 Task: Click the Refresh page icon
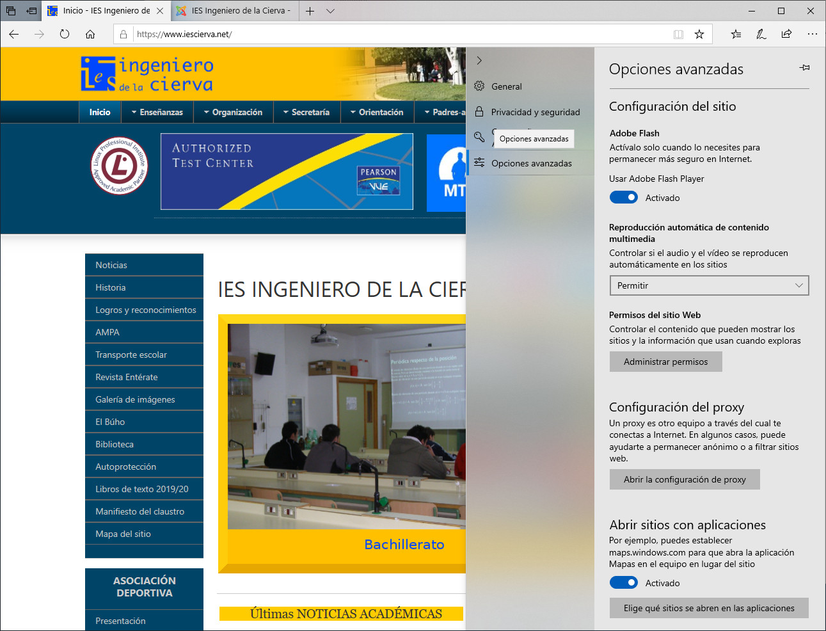coord(65,34)
